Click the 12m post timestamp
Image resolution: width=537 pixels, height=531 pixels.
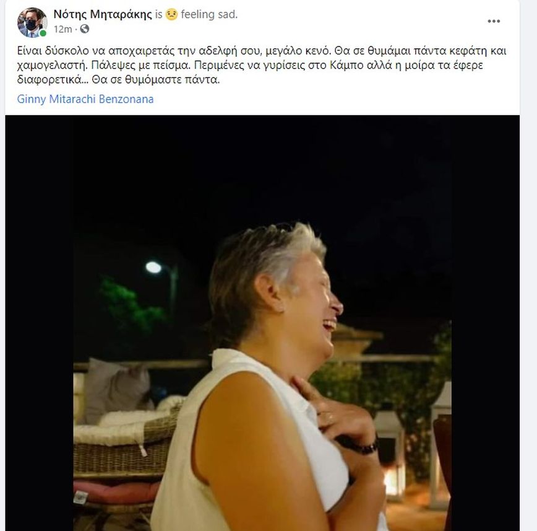click(62, 29)
